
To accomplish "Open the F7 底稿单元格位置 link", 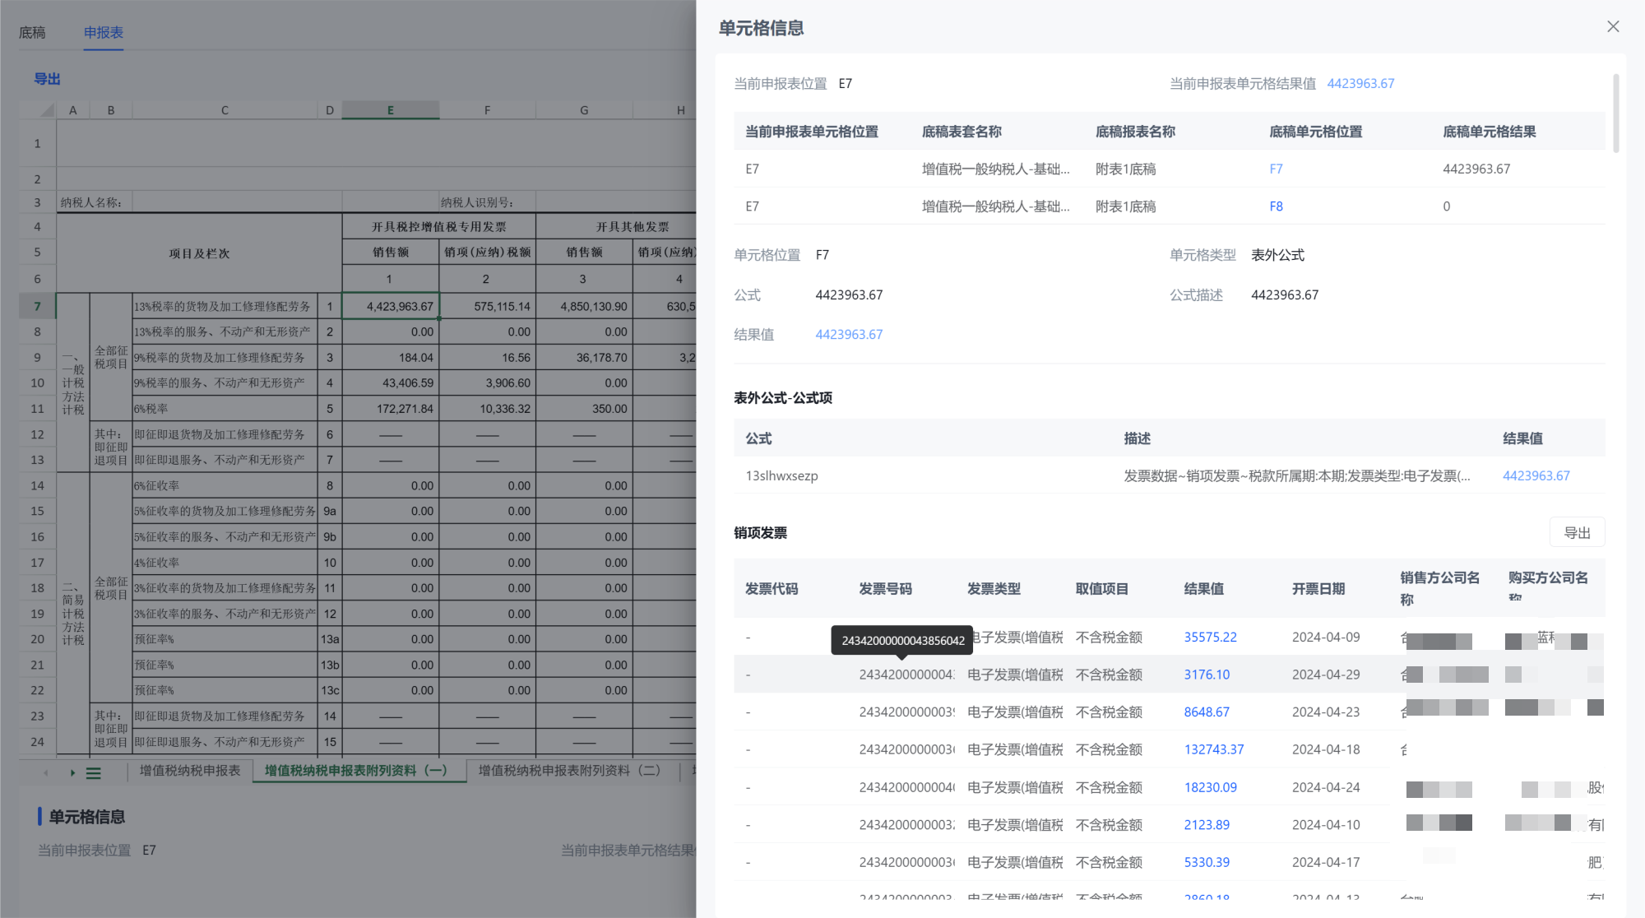I will [1276, 169].
